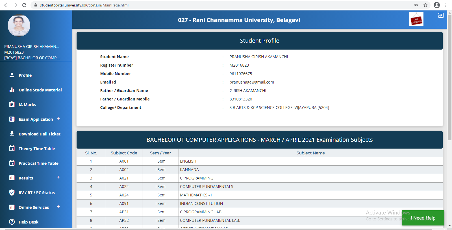Open Online Study Material bar-chart icon

[x=12, y=90]
